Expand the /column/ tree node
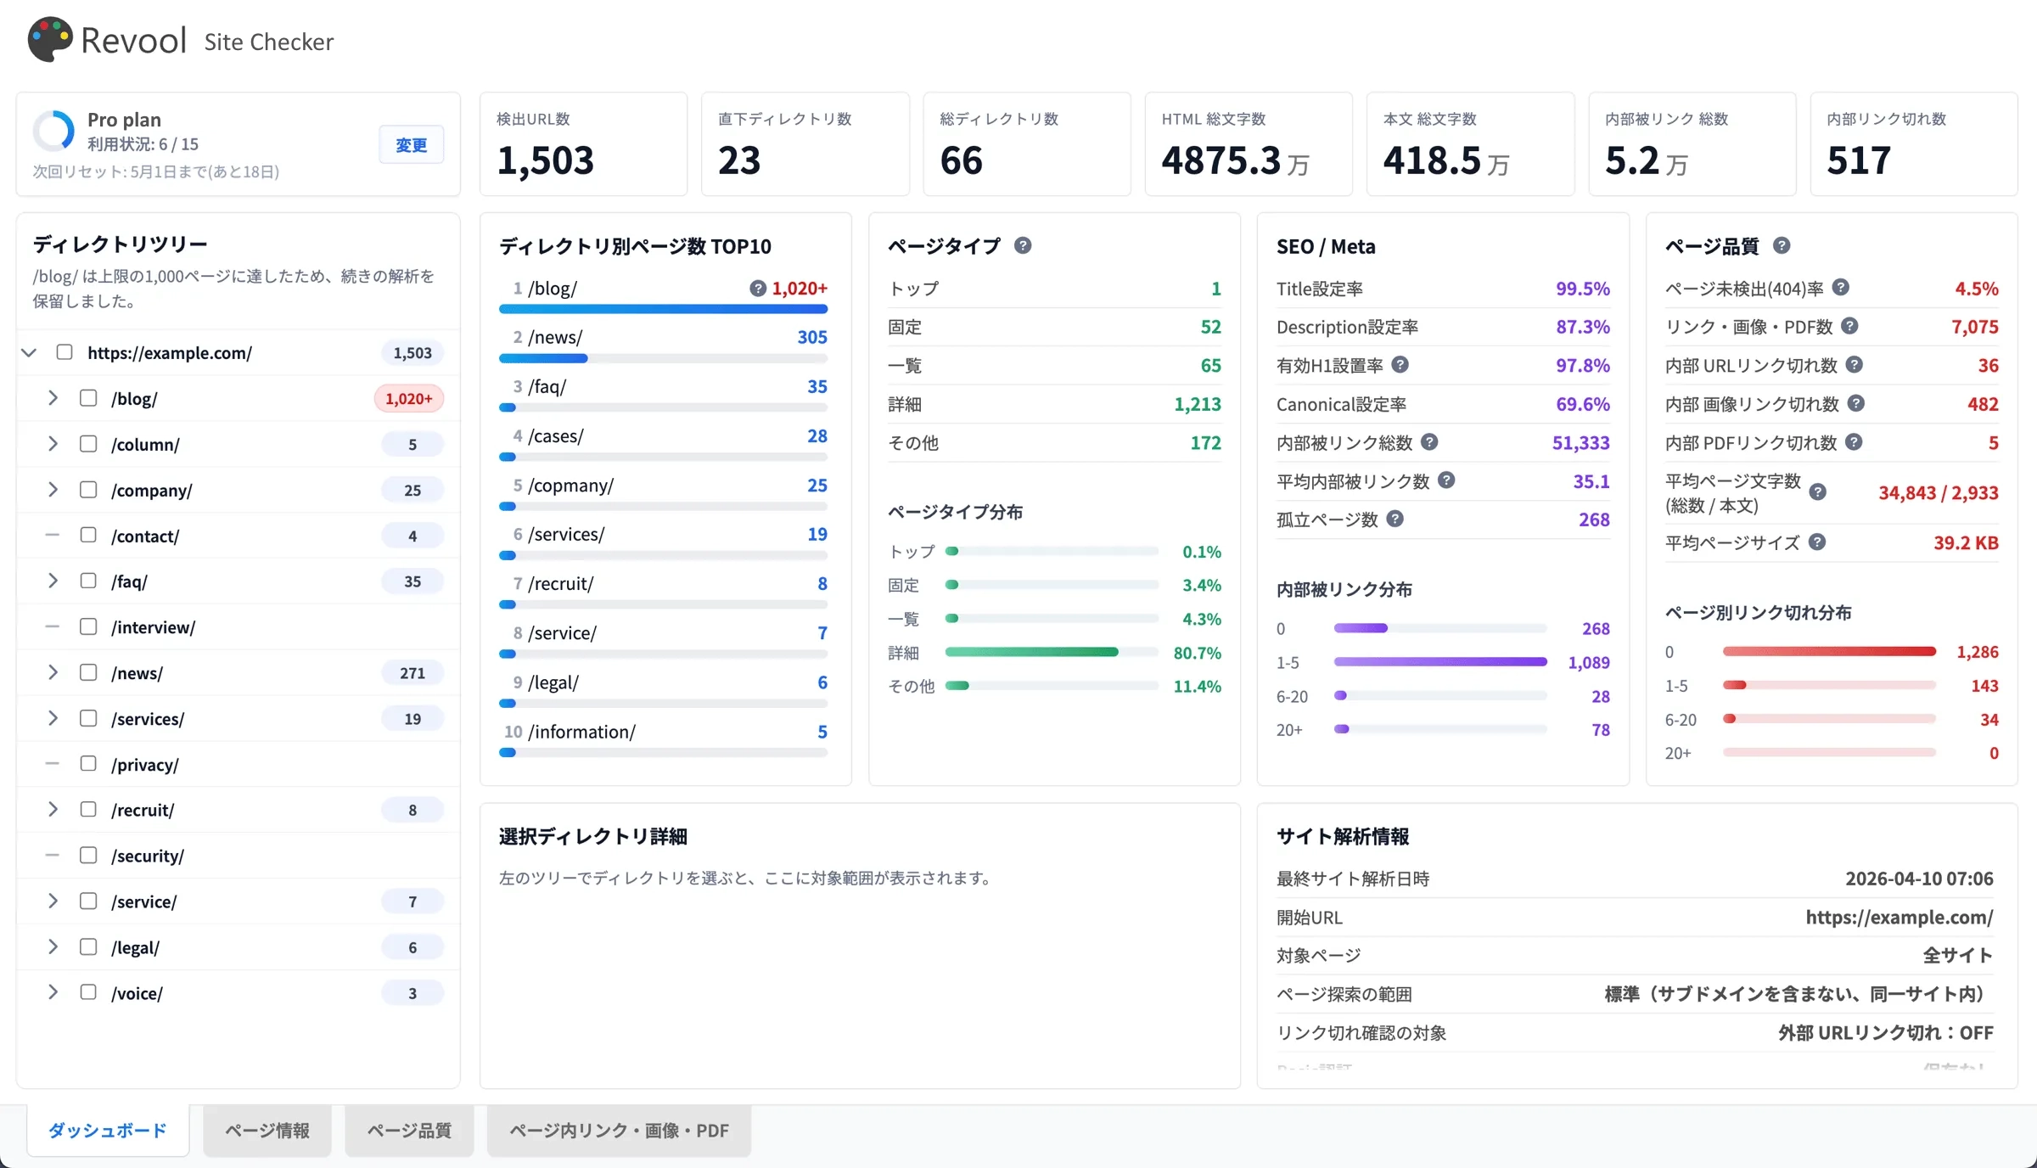This screenshot has width=2037, height=1168. [x=53, y=444]
